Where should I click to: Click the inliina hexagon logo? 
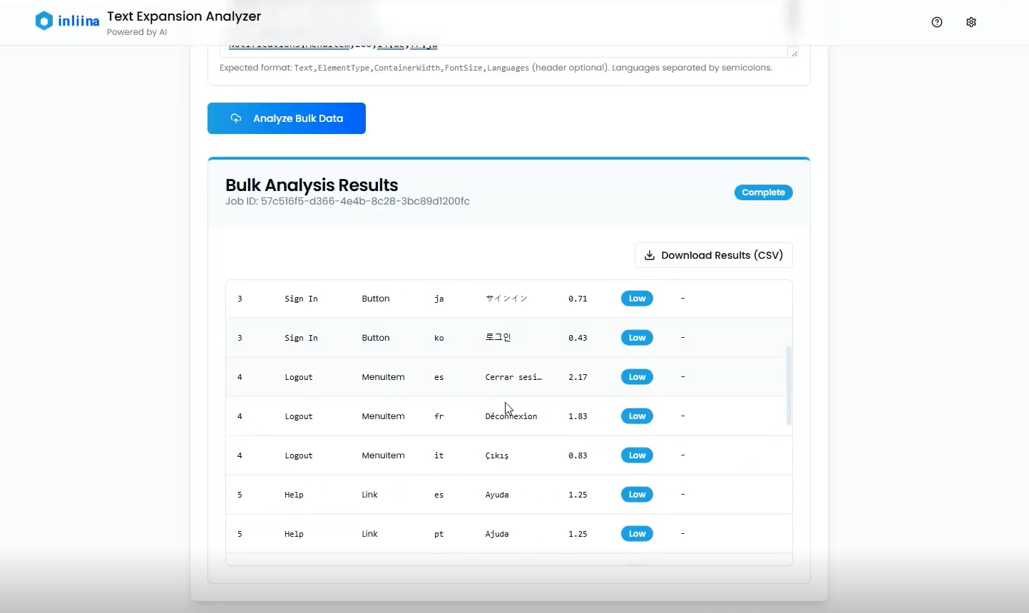pos(44,21)
